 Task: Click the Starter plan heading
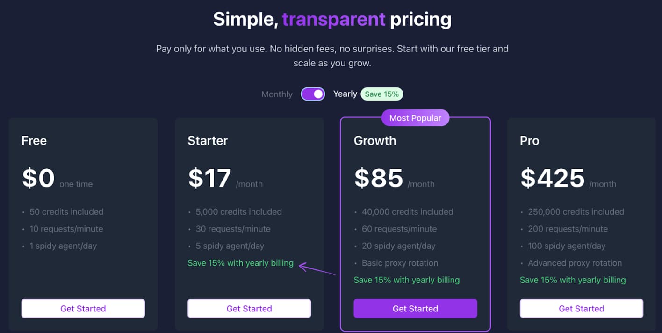(x=208, y=140)
